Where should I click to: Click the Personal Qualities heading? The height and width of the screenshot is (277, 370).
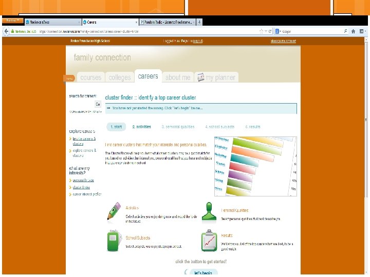[x=235, y=210]
